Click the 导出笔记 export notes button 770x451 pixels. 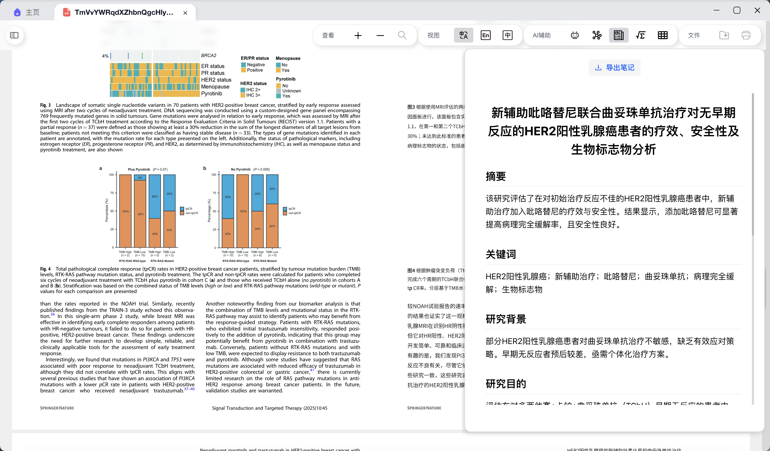(614, 68)
